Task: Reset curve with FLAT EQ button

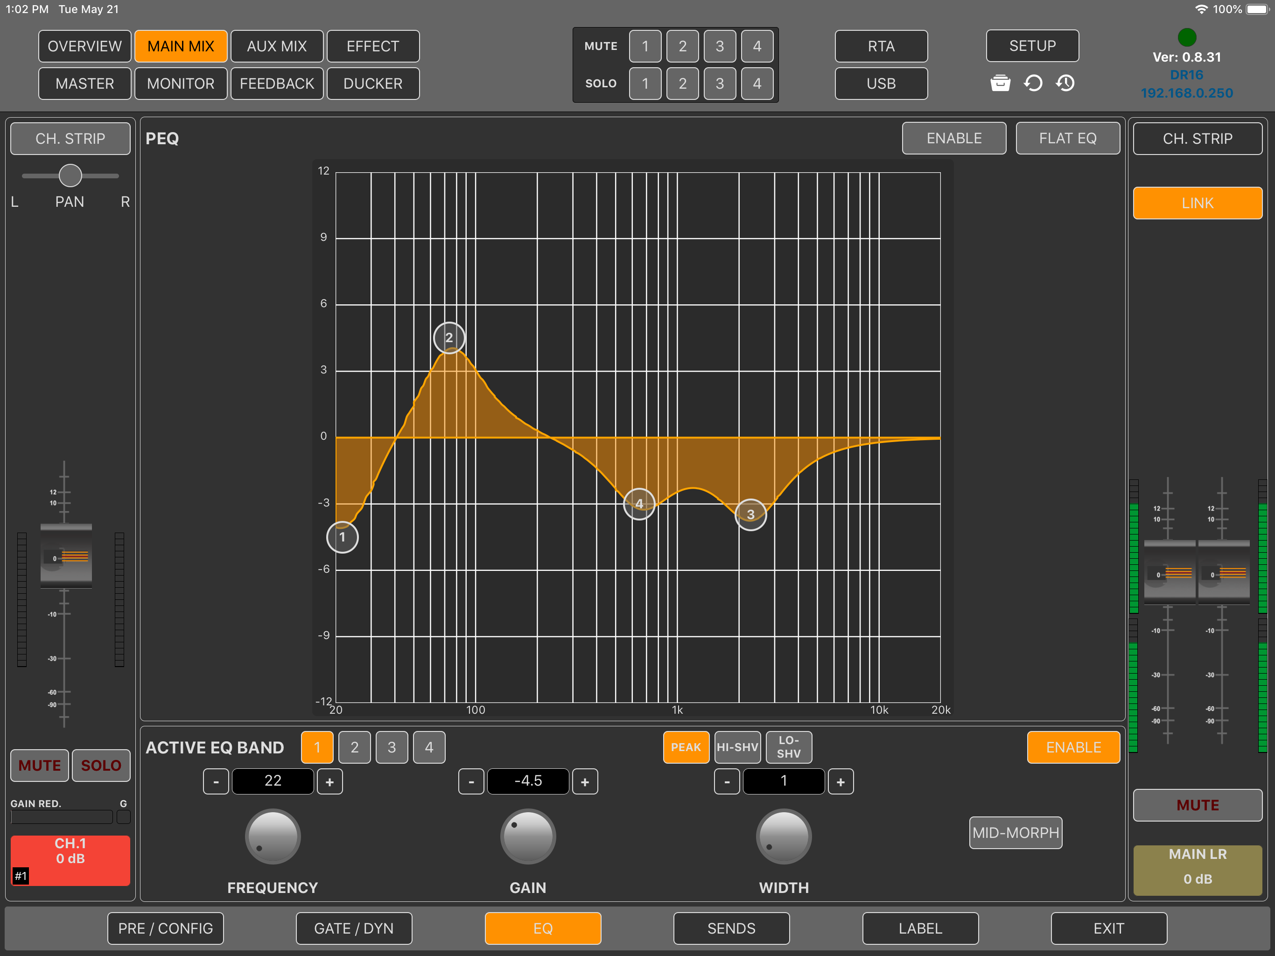Action: (x=1067, y=138)
